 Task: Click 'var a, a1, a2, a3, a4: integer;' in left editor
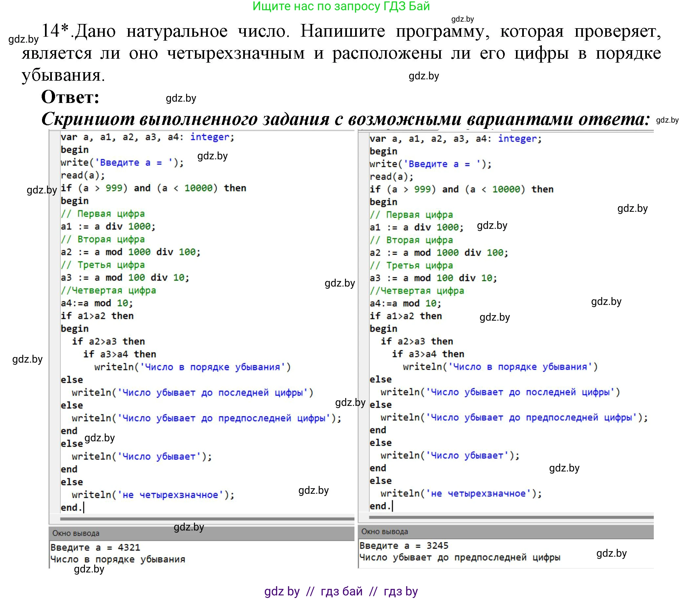pos(147,137)
